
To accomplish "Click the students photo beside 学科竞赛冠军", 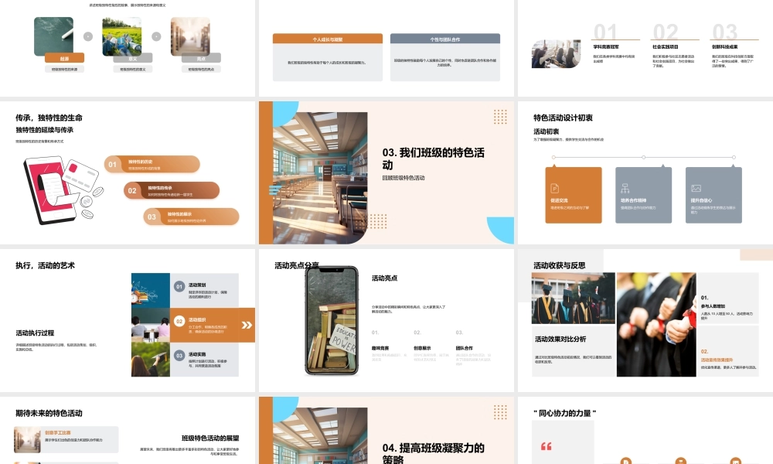I will click(556, 54).
